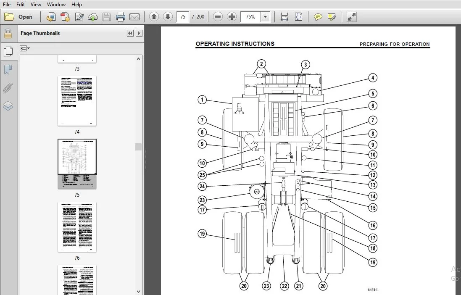This screenshot has height=295, width=461.
Task: Click the zoom level field showing 75%
Action: 250,17
